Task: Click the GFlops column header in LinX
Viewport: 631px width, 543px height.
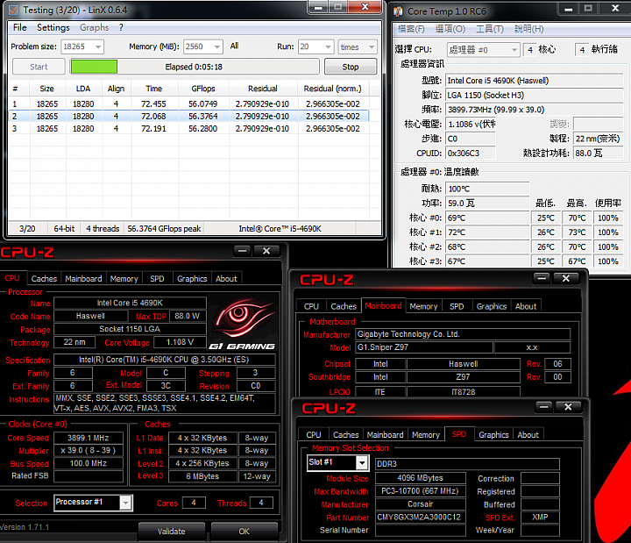Action: 203,89
